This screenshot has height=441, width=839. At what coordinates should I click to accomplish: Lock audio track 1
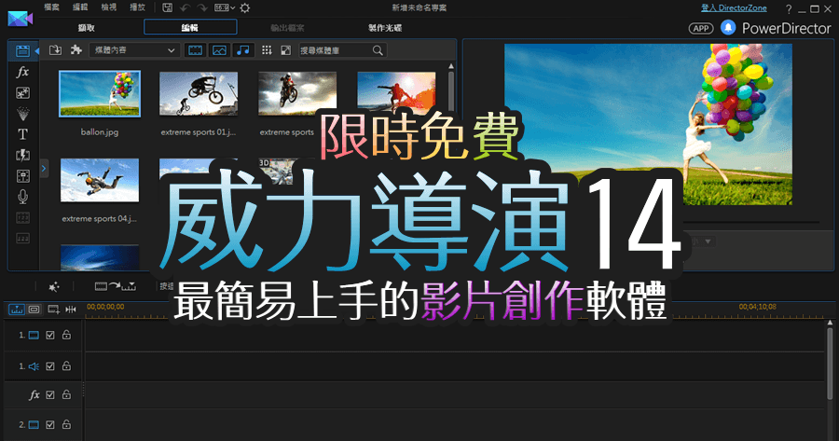point(66,365)
